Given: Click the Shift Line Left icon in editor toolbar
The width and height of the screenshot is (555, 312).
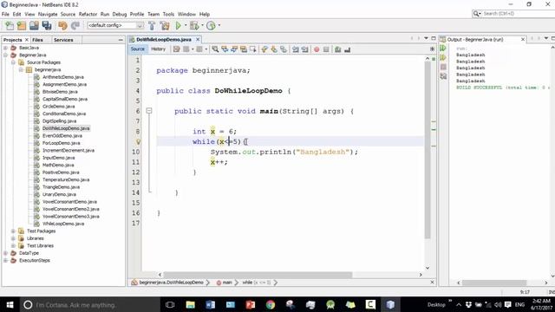Looking at the screenshot, I should click(x=295, y=49).
